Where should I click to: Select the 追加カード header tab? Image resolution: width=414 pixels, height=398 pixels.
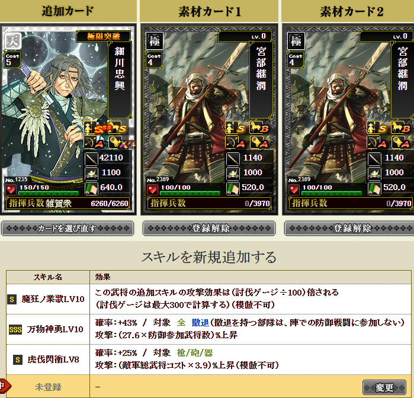pos(68,11)
